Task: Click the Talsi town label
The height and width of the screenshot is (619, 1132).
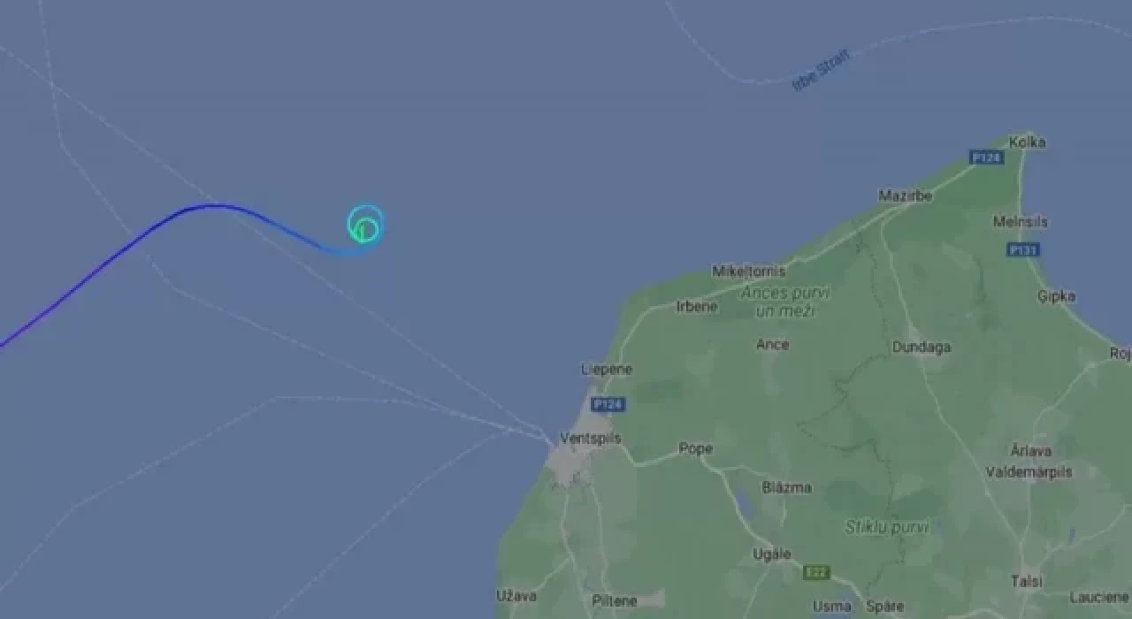Action: (x=1026, y=581)
